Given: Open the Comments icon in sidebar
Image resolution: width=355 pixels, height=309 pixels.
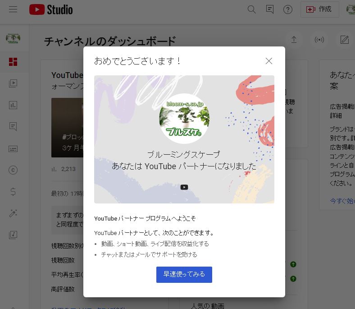Looking at the screenshot, I should click(x=13, y=126).
